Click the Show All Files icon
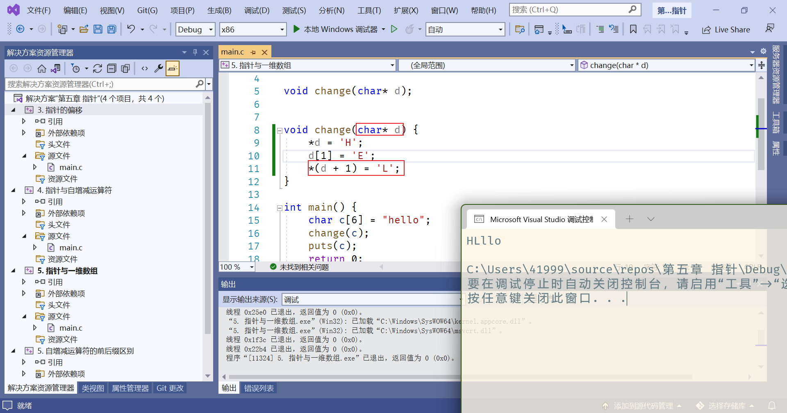Viewport: 787px width, 413px height. [125, 68]
